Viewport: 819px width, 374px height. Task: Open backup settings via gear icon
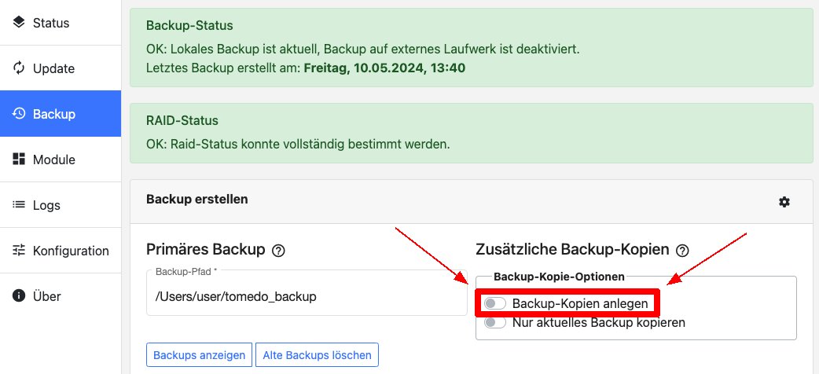[x=784, y=202]
